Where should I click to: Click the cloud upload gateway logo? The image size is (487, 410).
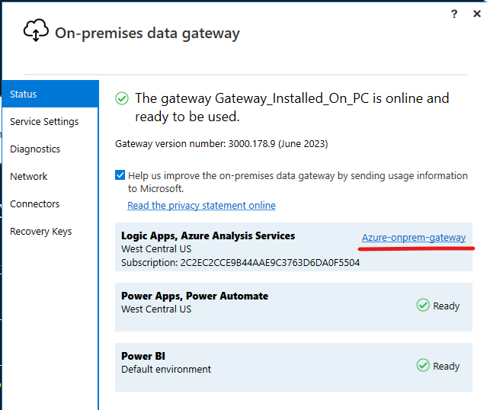[x=36, y=30]
